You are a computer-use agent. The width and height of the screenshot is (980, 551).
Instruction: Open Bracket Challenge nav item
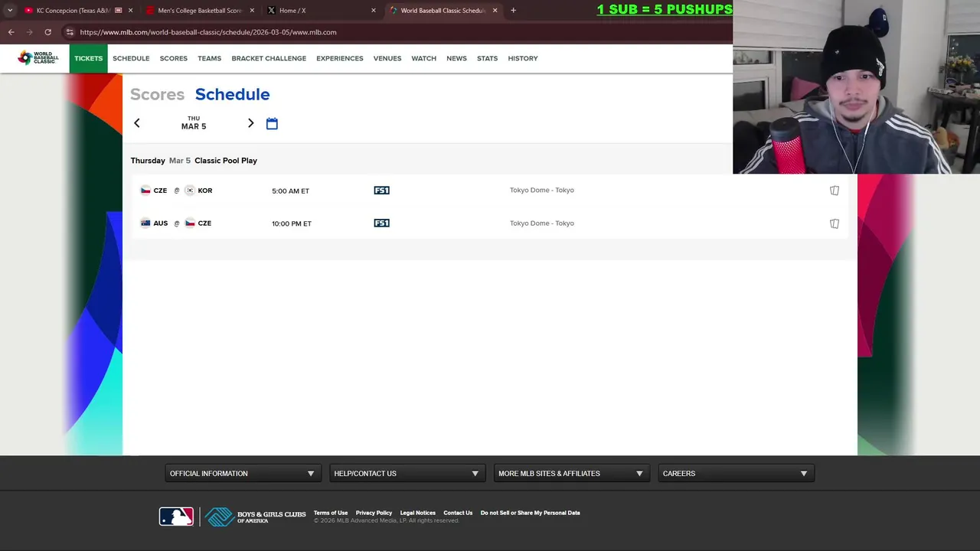point(269,59)
